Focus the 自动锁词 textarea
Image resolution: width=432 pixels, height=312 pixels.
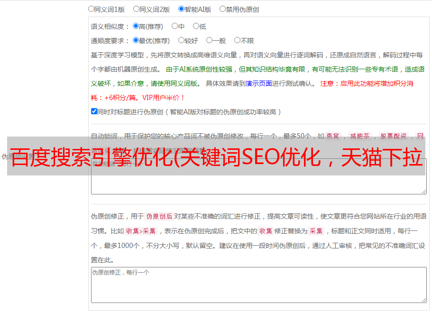[x=259, y=176]
